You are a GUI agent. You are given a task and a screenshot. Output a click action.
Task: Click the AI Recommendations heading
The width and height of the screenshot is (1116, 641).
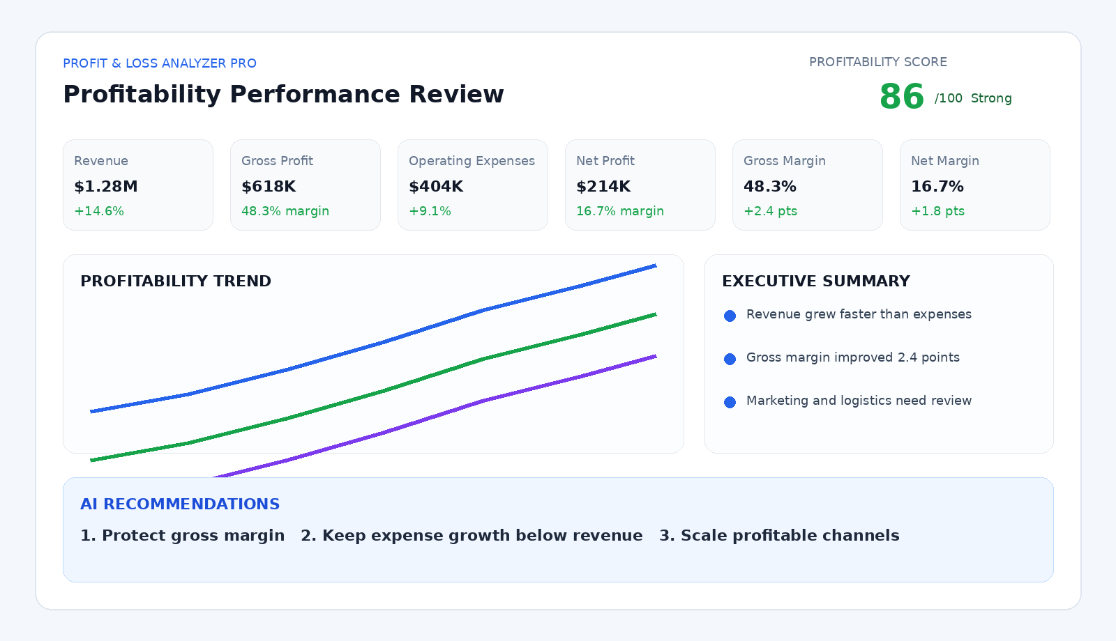pyautogui.click(x=180, y=504)
